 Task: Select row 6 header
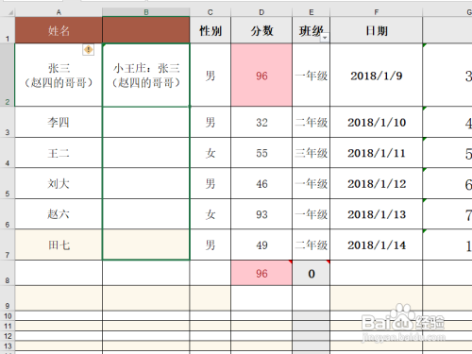(x=8, y=214)
